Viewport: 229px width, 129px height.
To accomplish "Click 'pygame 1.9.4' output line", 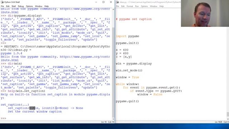I will [11, 53].
